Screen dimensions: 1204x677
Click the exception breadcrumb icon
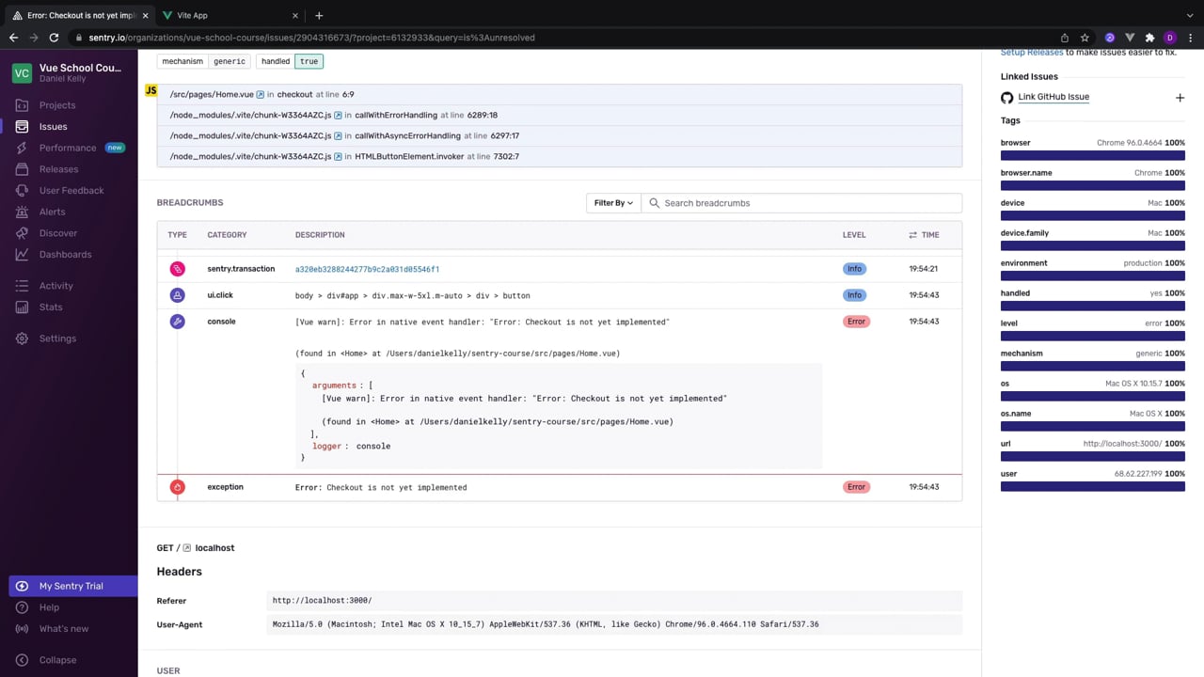pos(177,487)
